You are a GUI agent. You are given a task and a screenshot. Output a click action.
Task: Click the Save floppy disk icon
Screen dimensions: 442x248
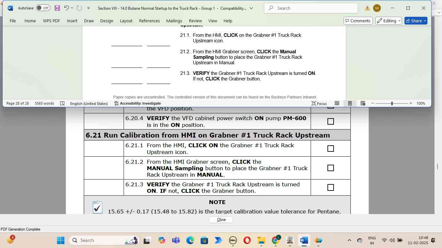point(57,8)
